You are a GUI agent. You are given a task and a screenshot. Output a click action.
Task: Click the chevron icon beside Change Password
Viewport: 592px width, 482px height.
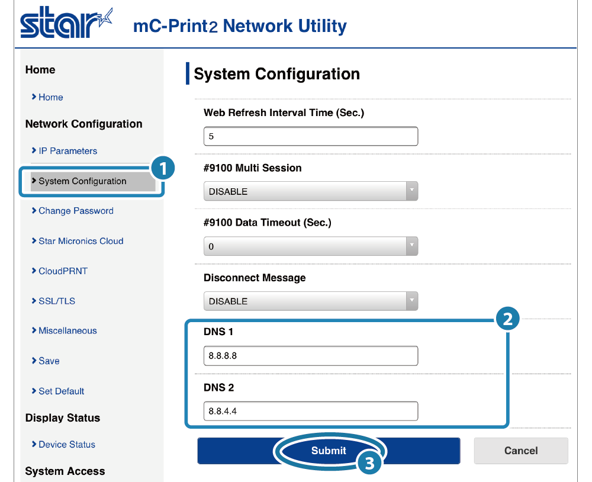(34, 210)
